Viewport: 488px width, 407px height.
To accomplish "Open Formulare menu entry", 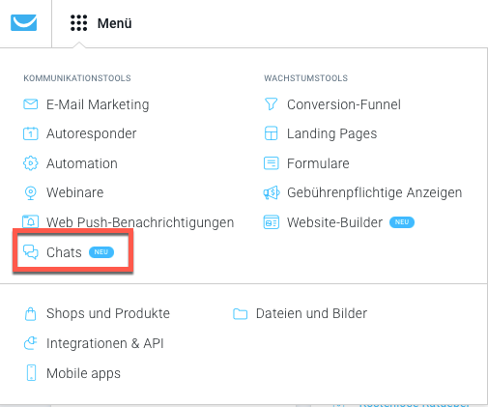I will tap(318, 163).
